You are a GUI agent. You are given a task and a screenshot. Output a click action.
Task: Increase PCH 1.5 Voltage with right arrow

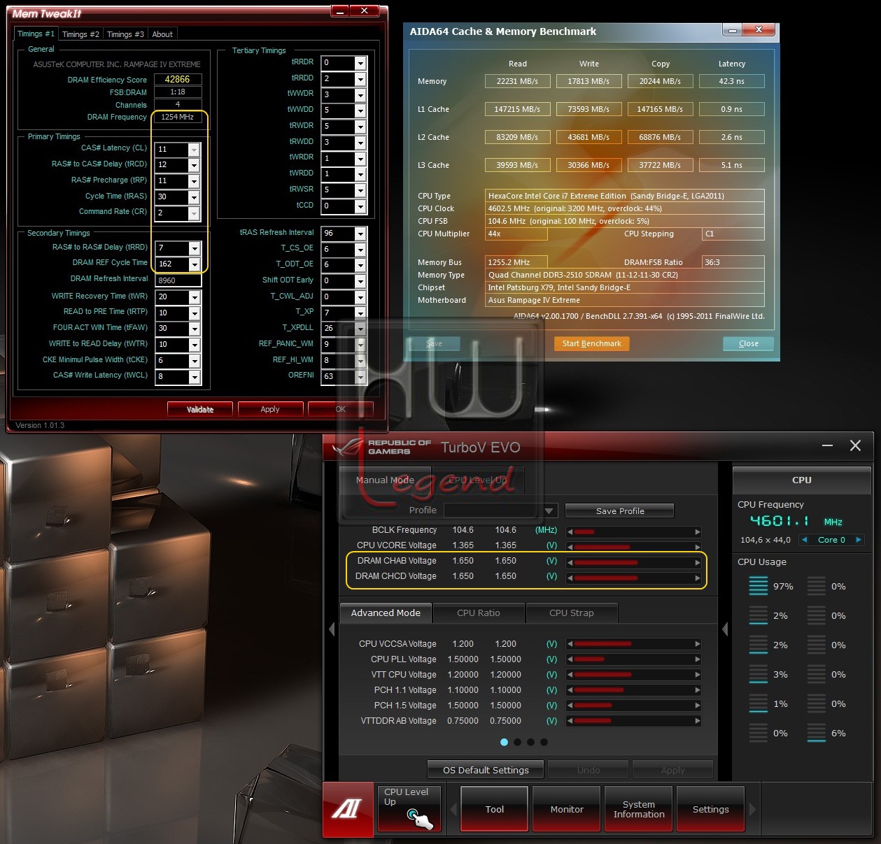pos(698,706)
